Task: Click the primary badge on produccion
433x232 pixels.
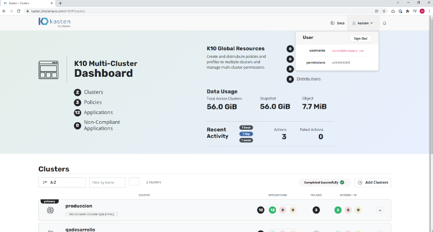Action: click(x=50, y=201)
